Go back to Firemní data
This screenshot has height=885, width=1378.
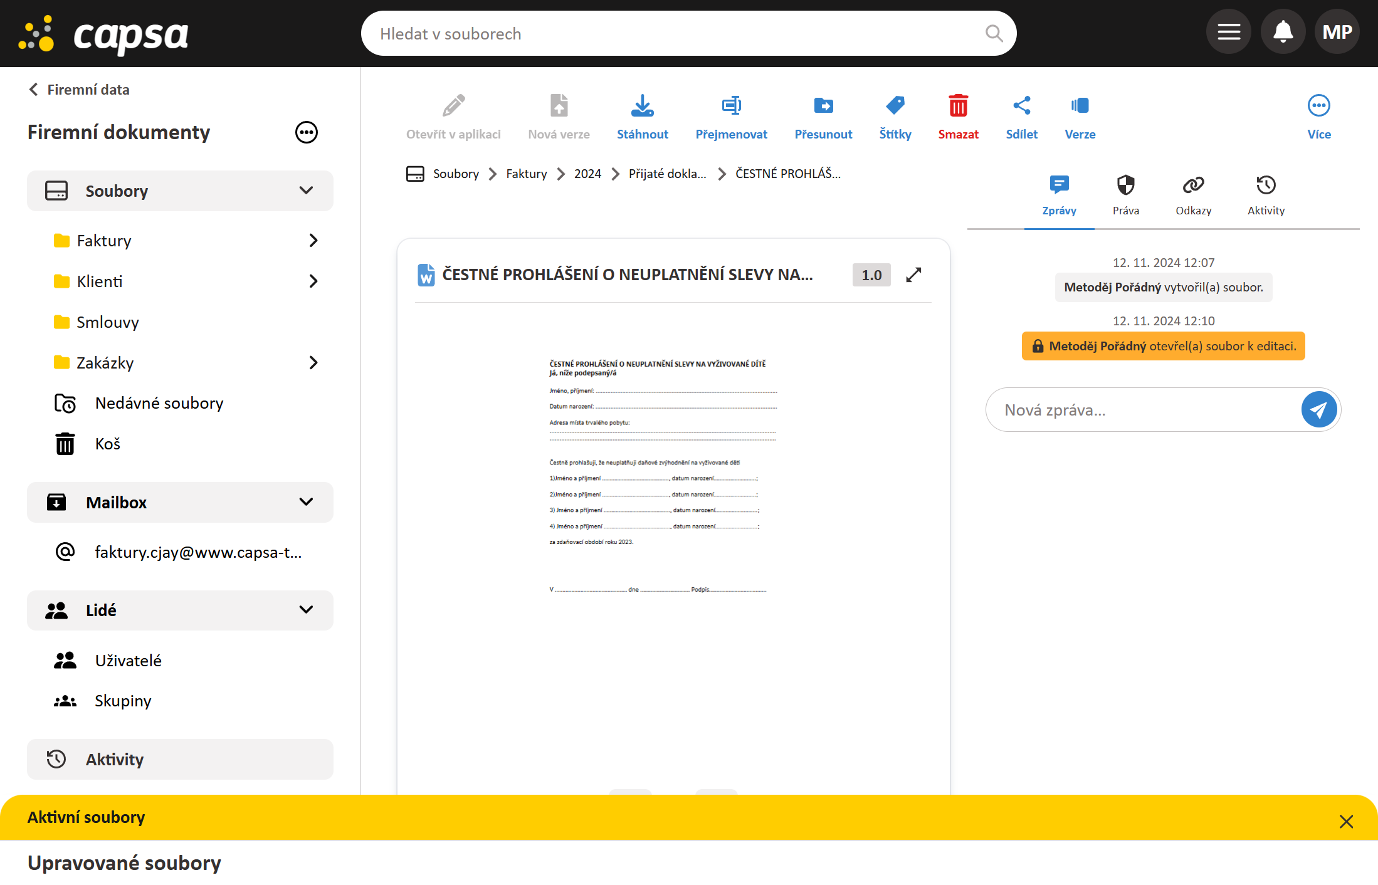click(x=79, y=90)
